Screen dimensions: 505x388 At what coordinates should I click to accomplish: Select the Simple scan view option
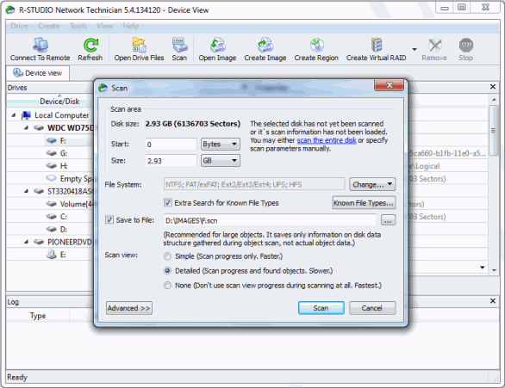point(167,256)
